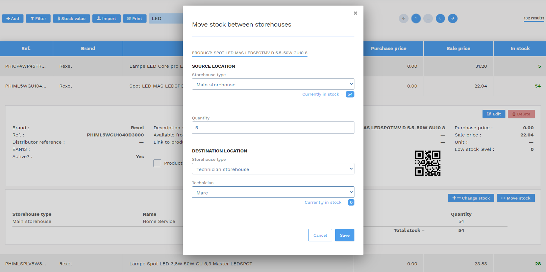
Task: Save the stock move
Action: [x=344, y=235]
